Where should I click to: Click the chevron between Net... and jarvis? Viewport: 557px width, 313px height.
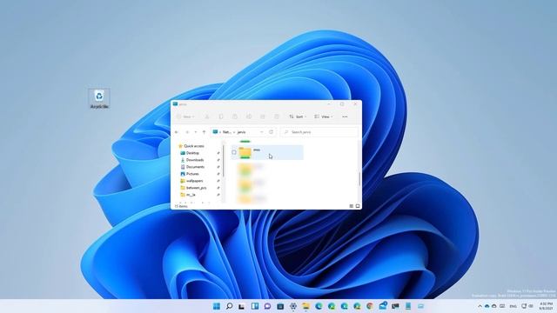pyautogui.click(x=234, y=132)
